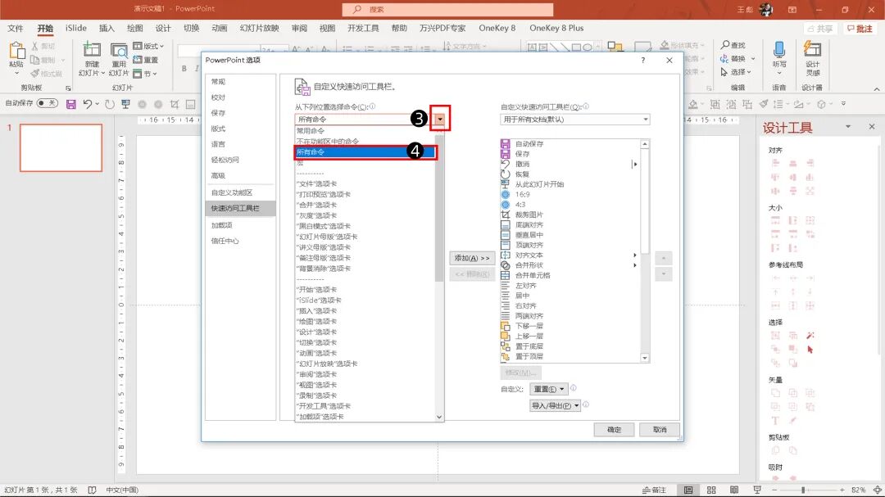
Task: Open the 插入 (Insert) ribbon tab
Action: tap(107, 28)
